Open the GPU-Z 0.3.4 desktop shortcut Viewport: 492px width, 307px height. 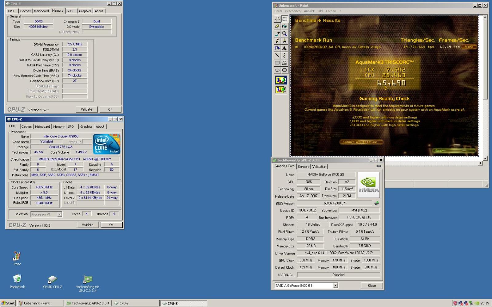click(x=88, y=283)
